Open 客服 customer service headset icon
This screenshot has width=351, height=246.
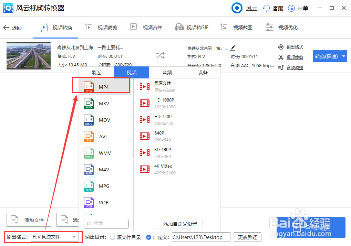266,9
